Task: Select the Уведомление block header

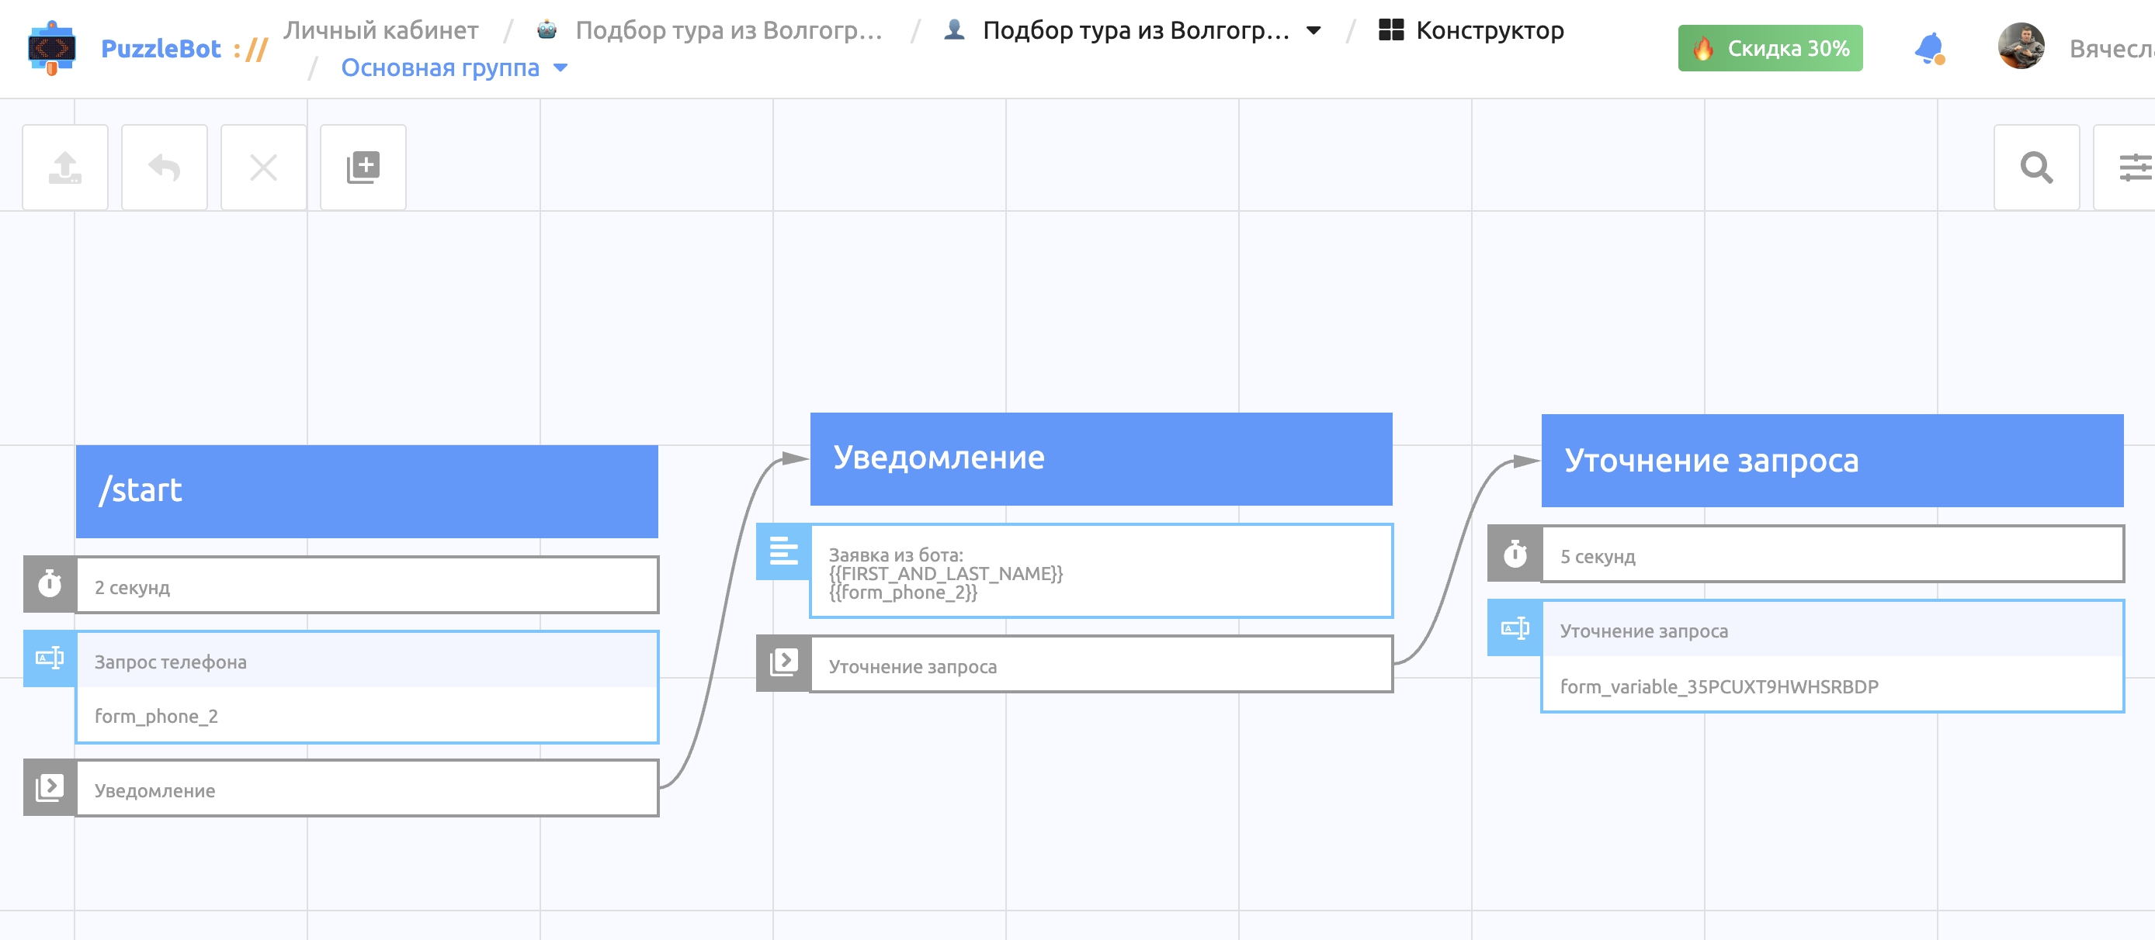Action: pos(1102,458)
